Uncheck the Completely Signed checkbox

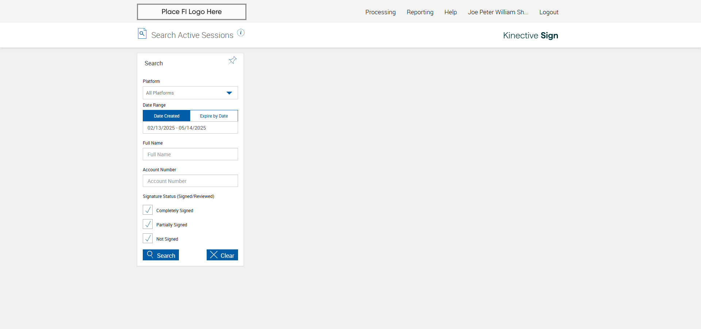click(148, 210)
